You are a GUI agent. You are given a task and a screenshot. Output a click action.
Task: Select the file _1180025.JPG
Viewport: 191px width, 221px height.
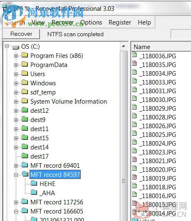click(x=157, y=135)
